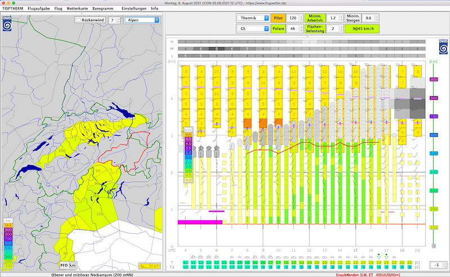Click the 150 km label on the map
Image resolution: width=450 pixels, height=277 pixels.
96,196
